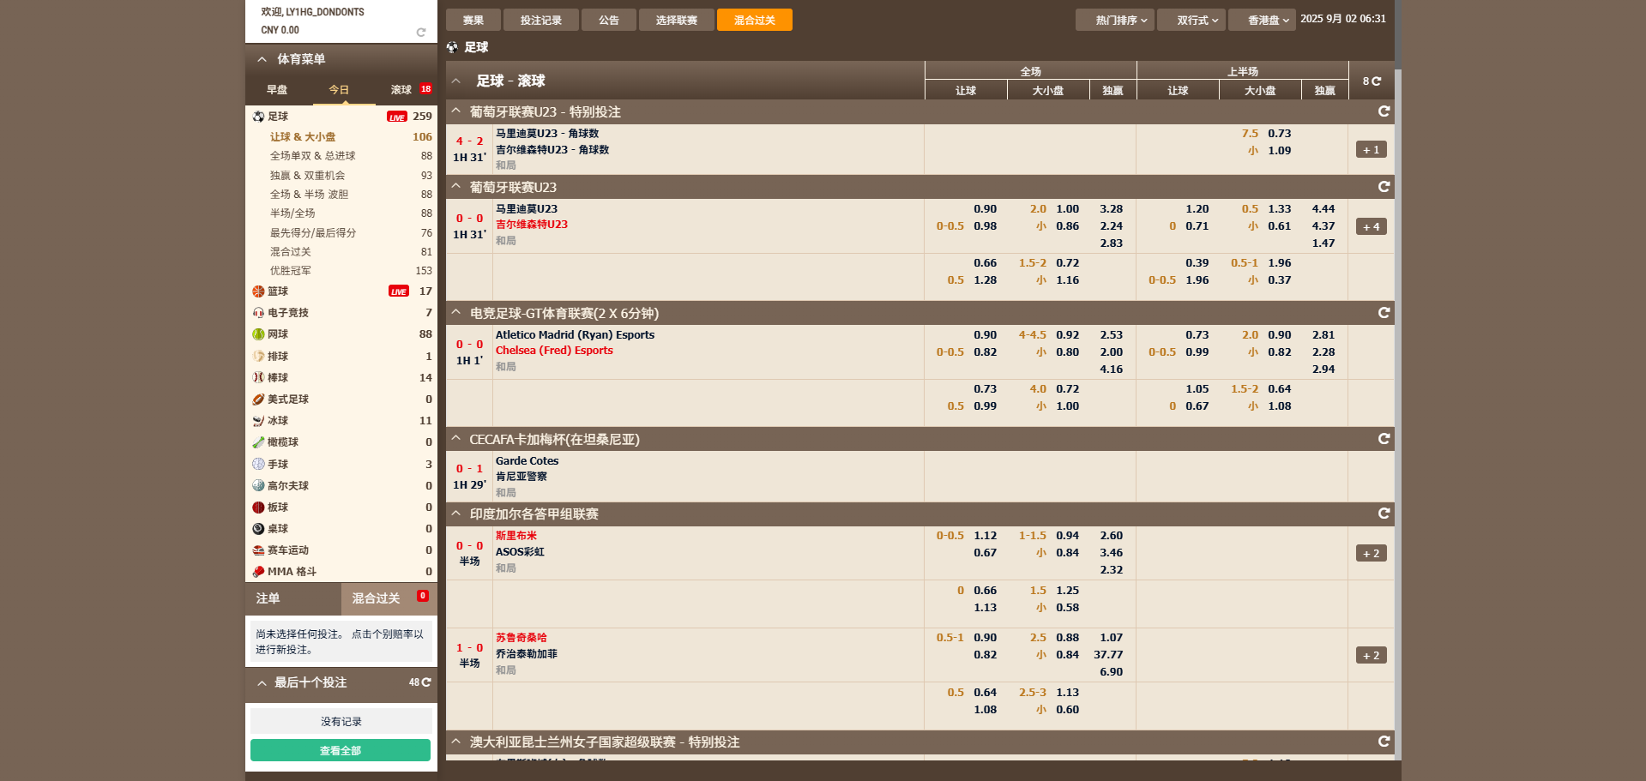Open the 香港盘 odds type dropdown
1646x781 pixels.
pos(1262,20)
